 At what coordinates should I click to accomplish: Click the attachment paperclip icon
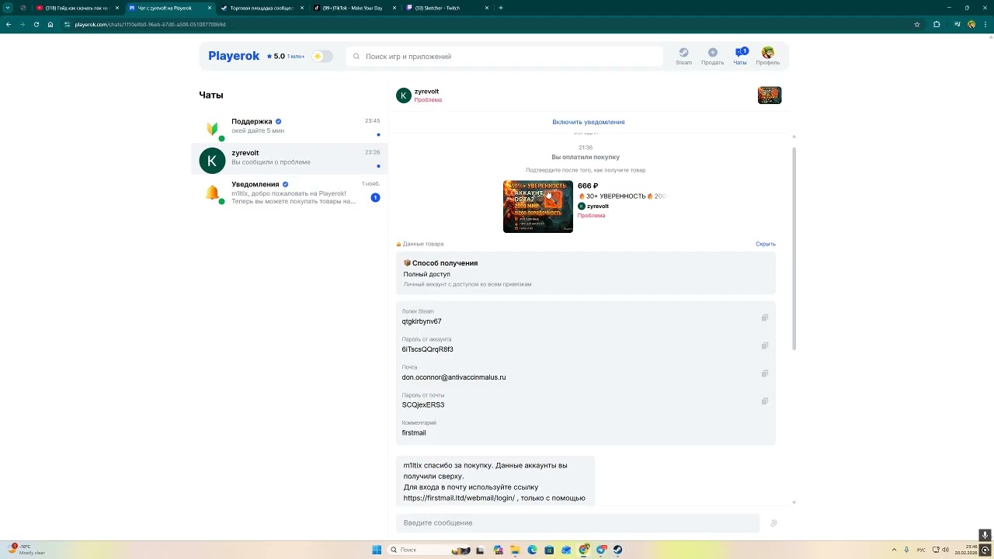773,523
